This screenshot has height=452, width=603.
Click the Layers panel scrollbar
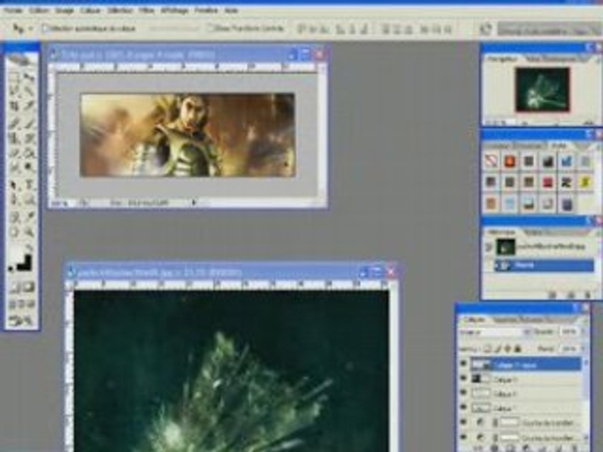[585, 400]
